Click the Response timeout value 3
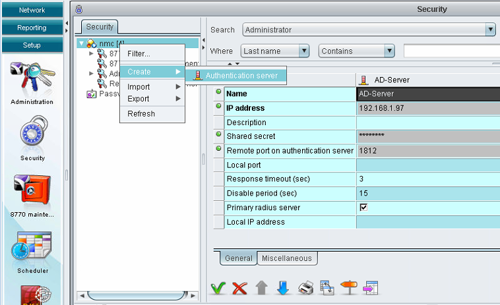This screenshot has height=305, width=500. click(x=428, y=179)
